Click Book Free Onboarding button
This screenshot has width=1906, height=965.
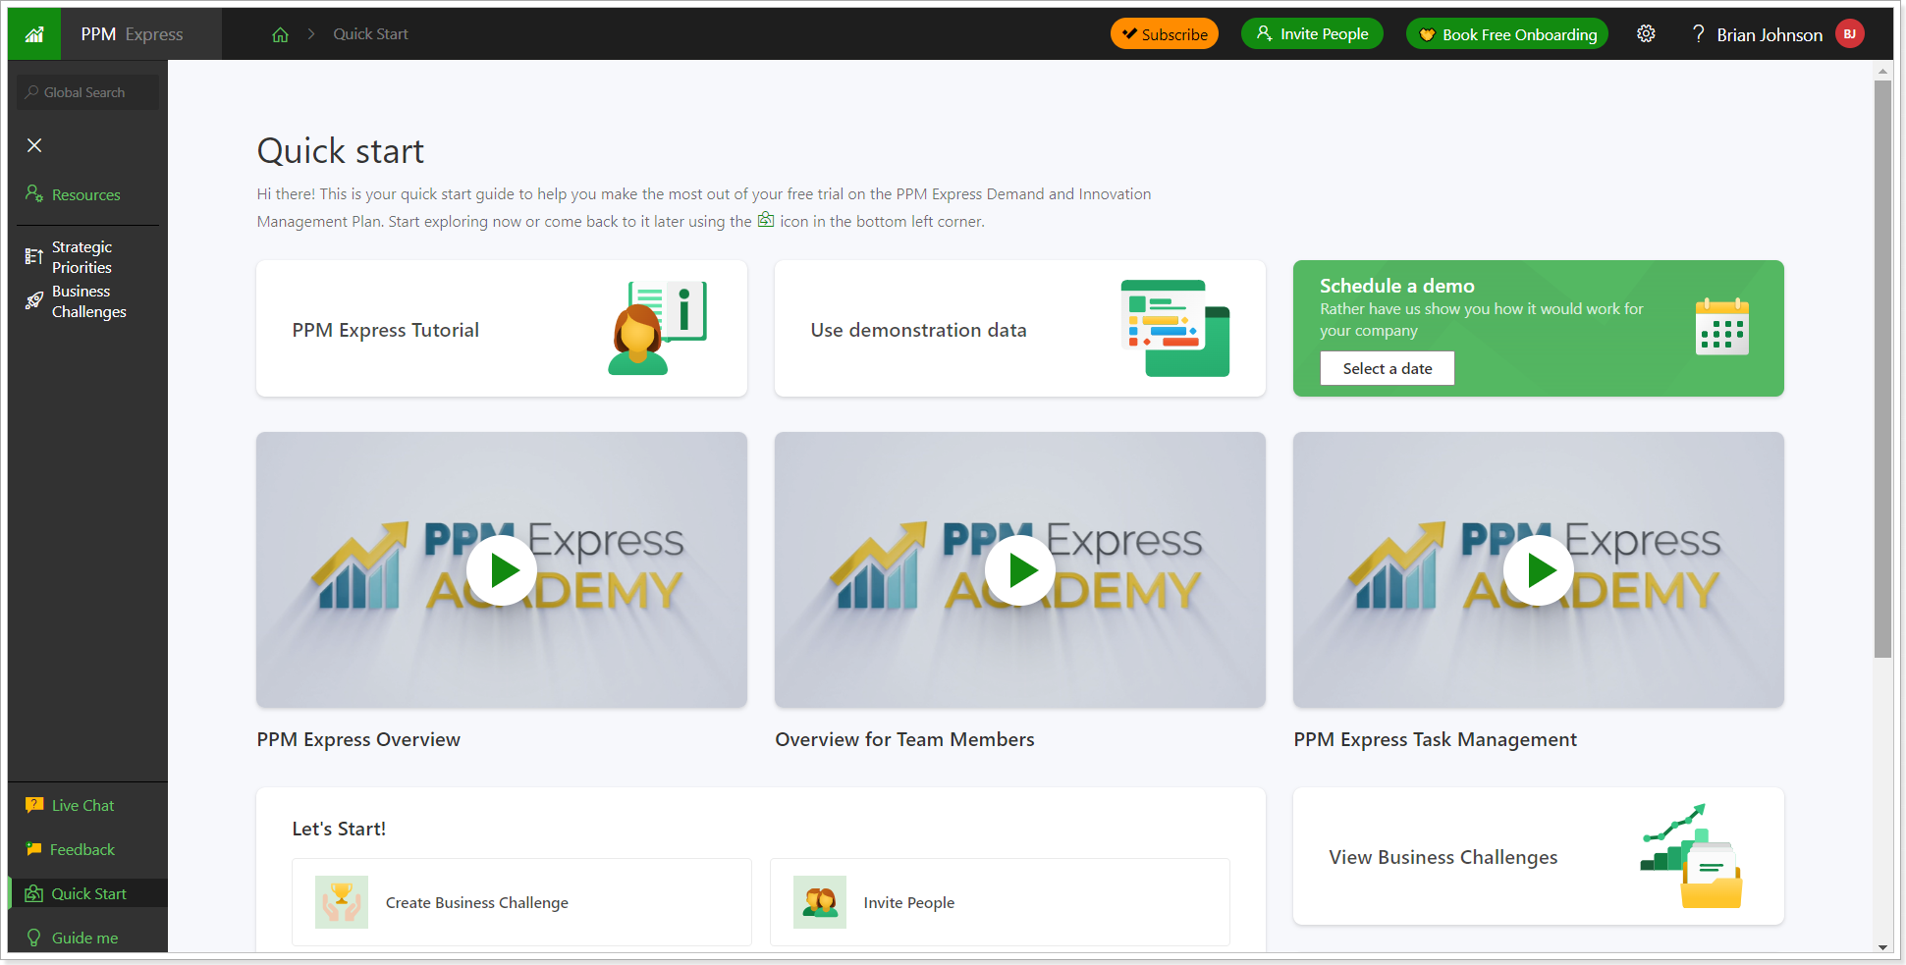[1507, 34]
